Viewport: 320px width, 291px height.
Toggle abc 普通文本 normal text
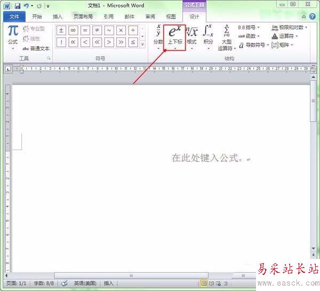(36, 49)
